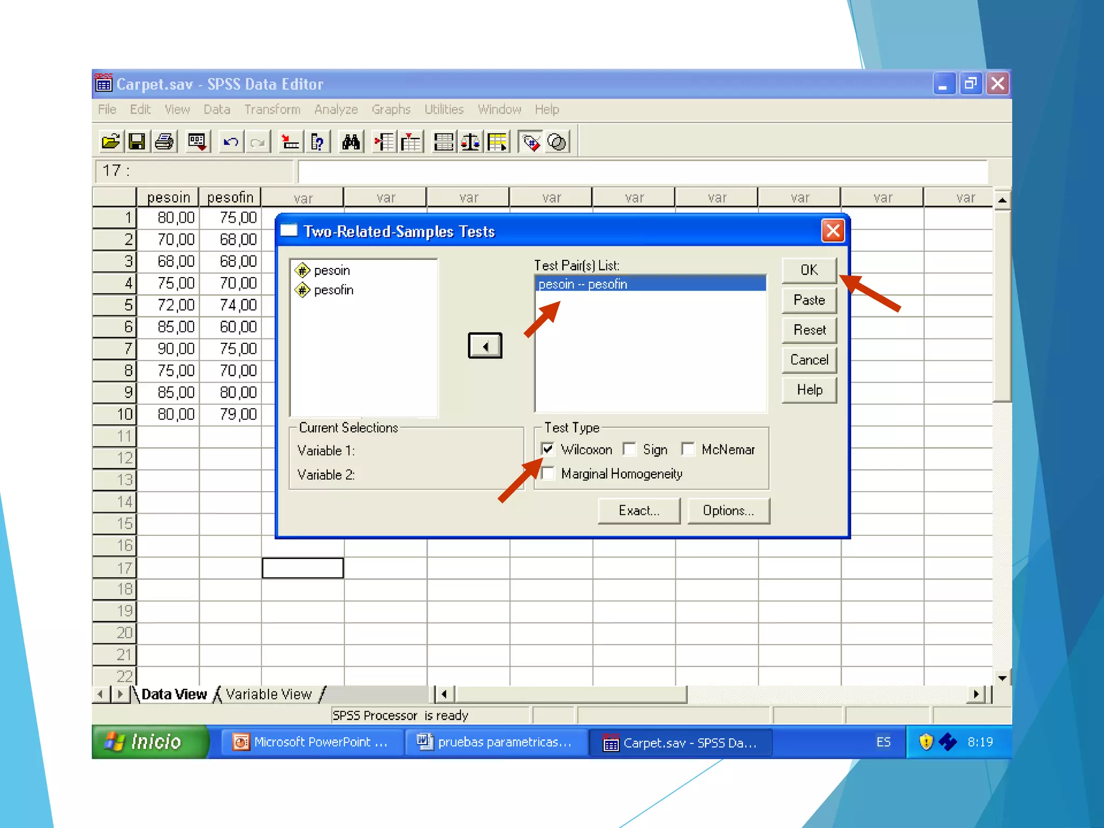Open the Analyze menu
1104x828 pixels.
pyautogui.click(x=336, y=109)
